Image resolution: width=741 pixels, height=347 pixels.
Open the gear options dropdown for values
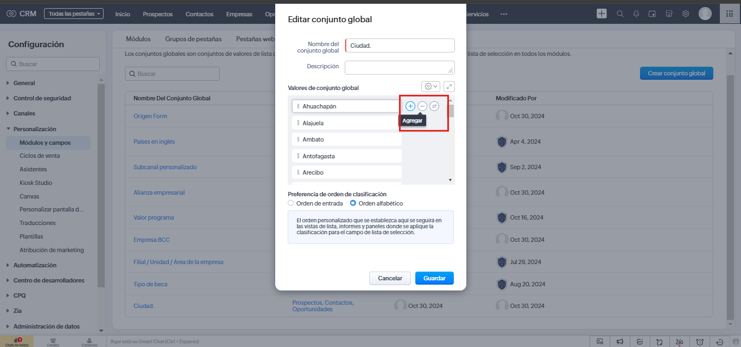coord(431,86)
